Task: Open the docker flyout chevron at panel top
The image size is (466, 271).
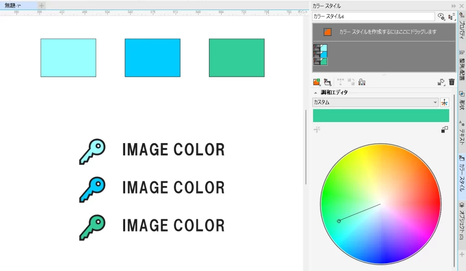Action: 454,5
